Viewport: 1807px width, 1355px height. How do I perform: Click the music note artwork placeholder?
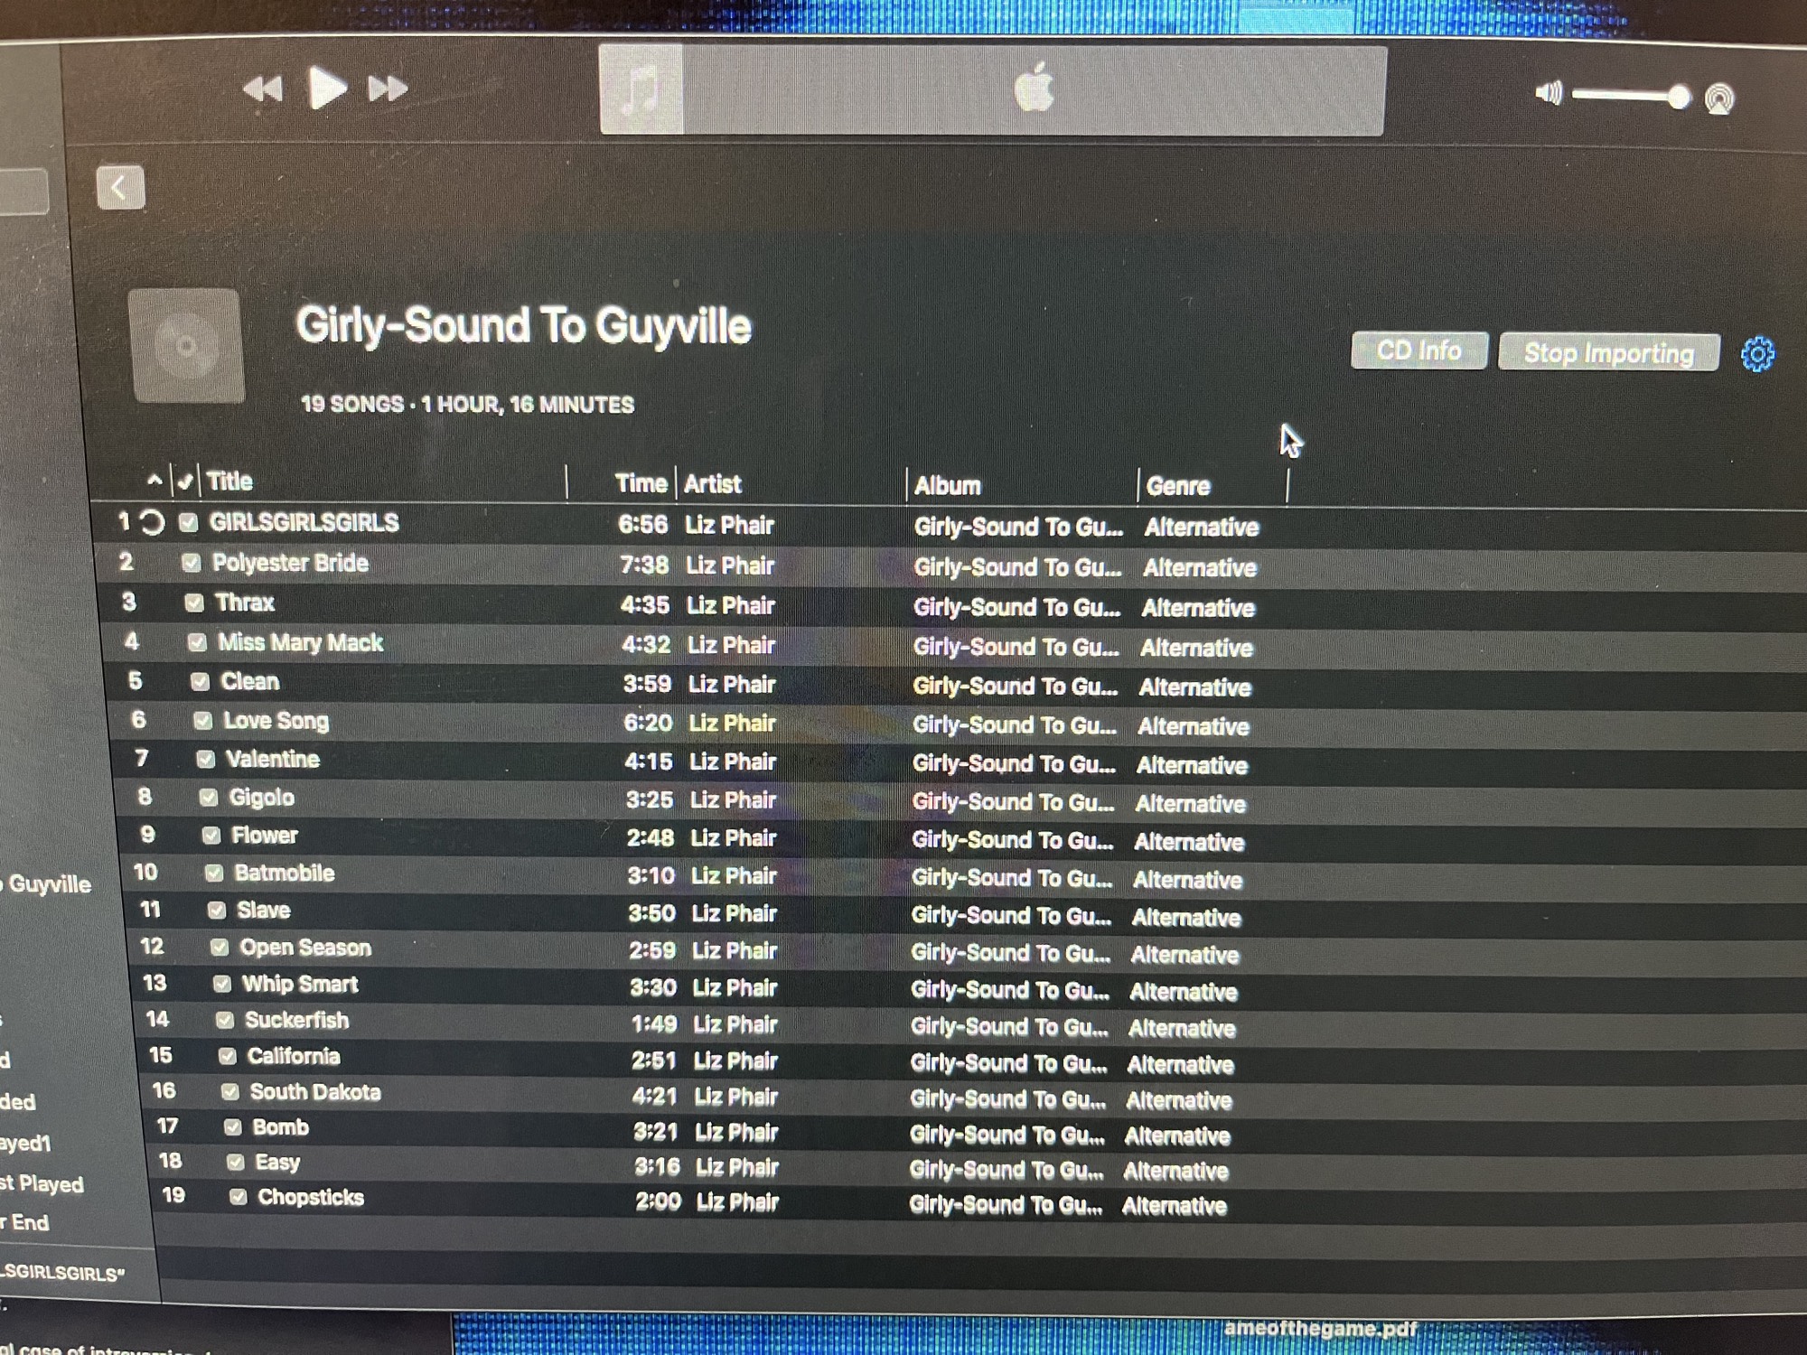coord(641,90)
